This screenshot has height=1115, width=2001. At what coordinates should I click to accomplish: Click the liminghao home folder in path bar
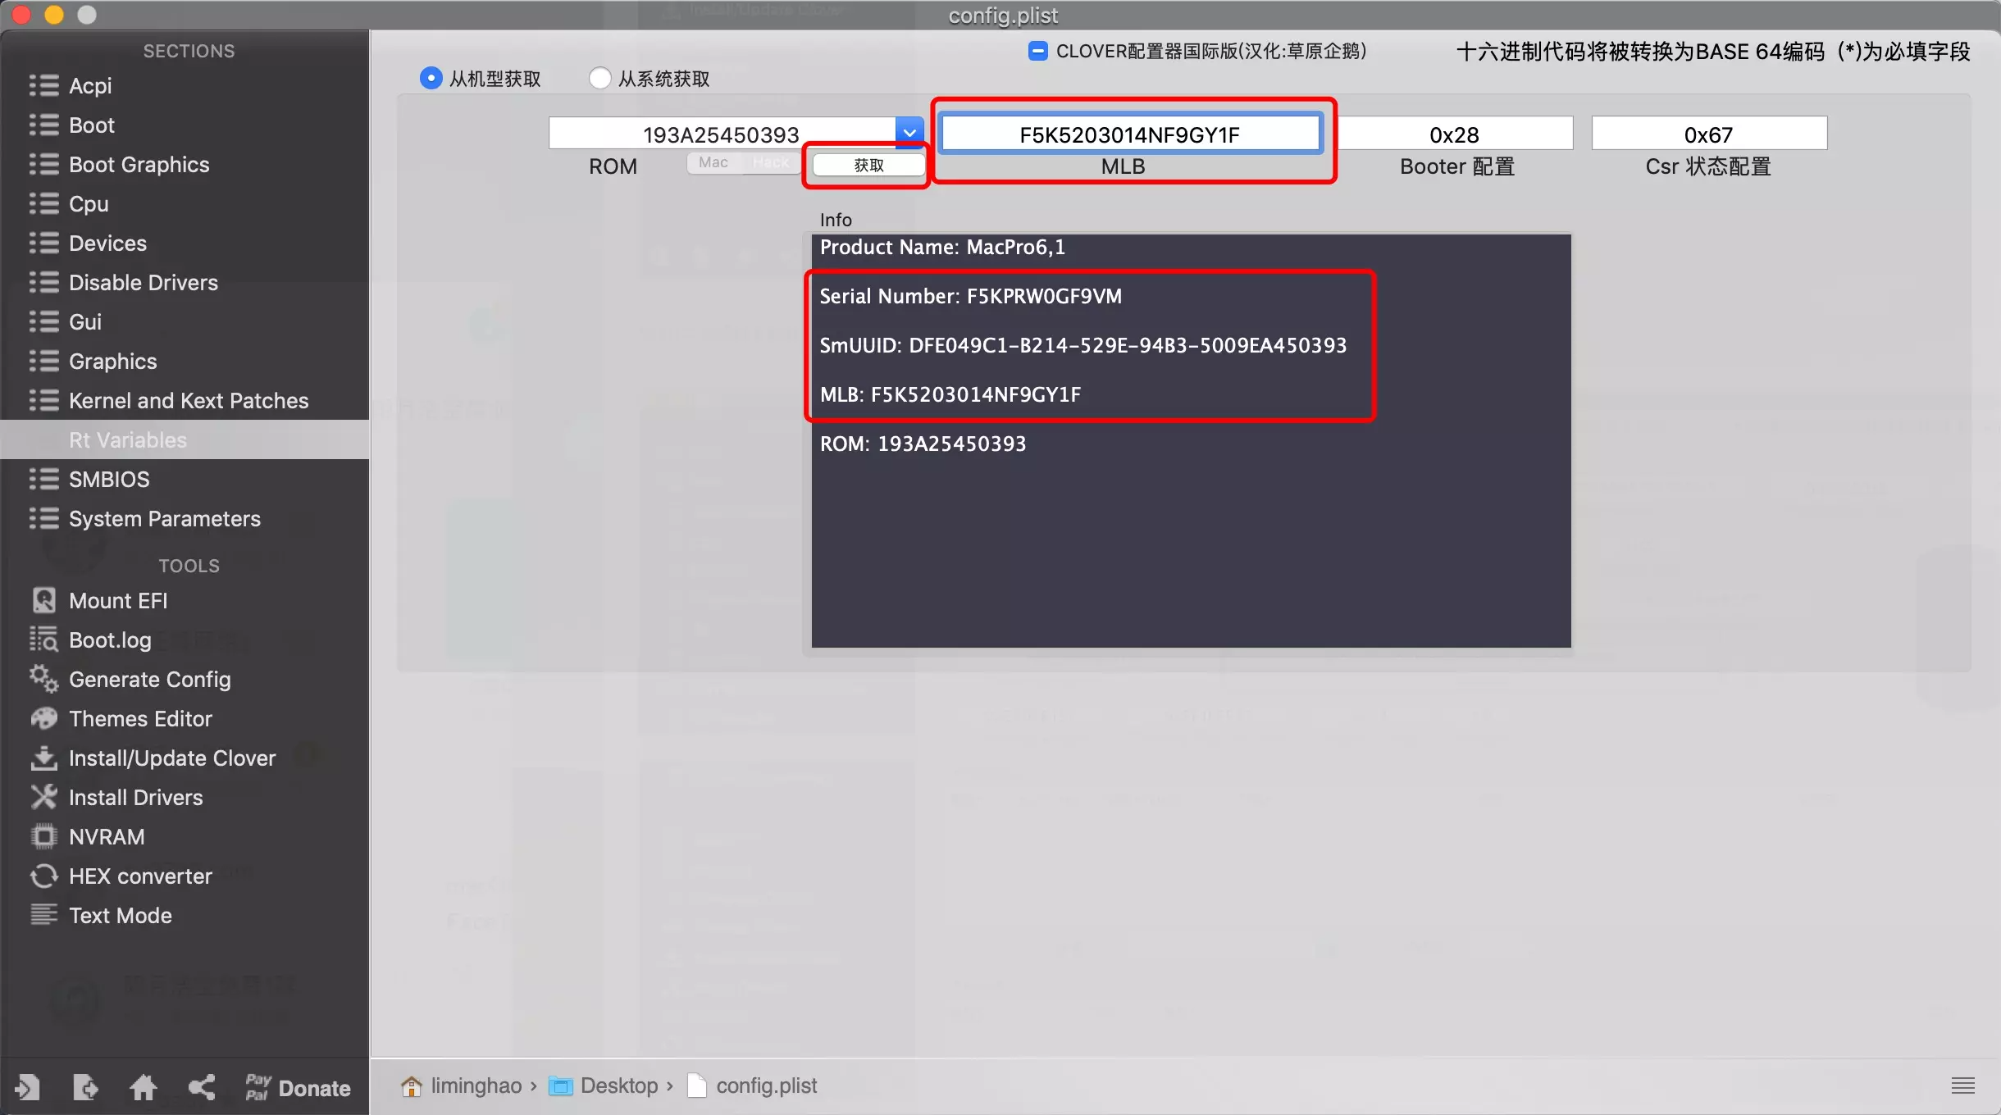[x=462, y=1085]
